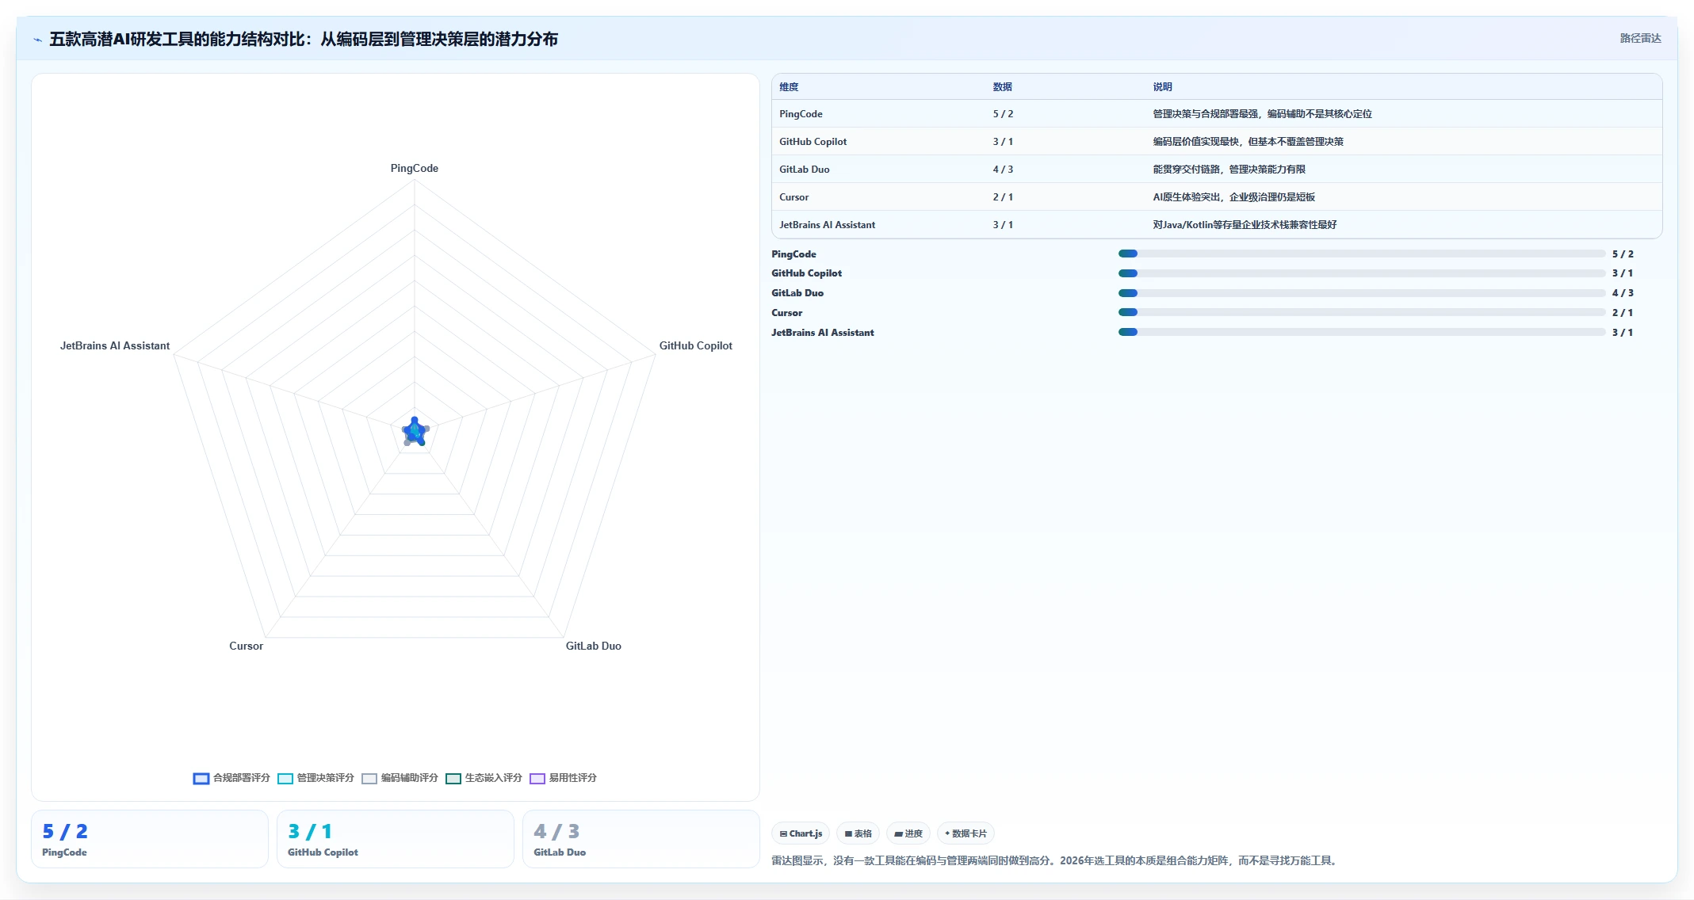The image size is (1694, 900).
Task: Click the 维度 column header
Action: (x=789, y=87)
